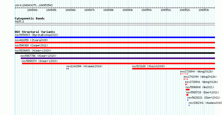Click the 184949k ruler tick label
This screenshot has width=222, height=115.
128,10
